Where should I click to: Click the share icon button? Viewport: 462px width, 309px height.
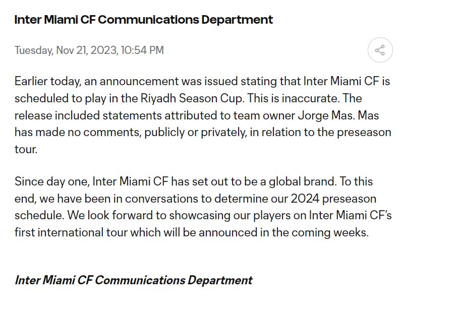(380, 50)
